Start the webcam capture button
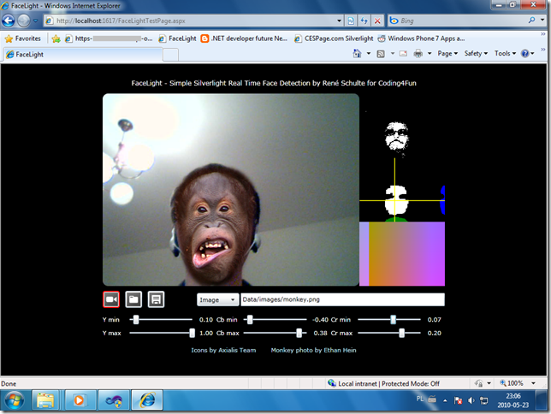The image size is (551, 414). (x=110, y=299)
